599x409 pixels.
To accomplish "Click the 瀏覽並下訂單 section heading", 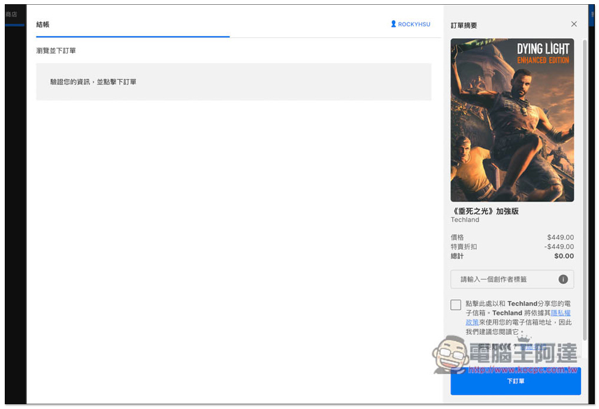I will pos(56,51).
